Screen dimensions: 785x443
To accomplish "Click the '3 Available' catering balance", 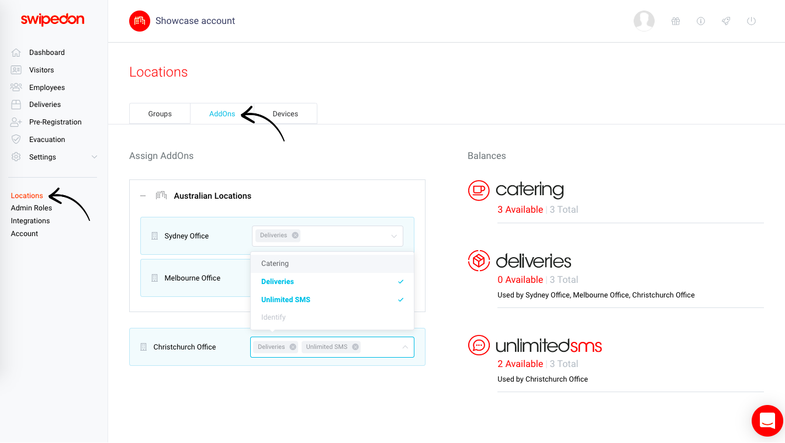I will click(520, 210).
